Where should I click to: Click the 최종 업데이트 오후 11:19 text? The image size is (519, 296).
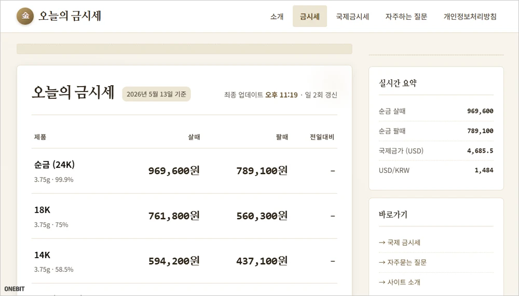click(261, 95)
